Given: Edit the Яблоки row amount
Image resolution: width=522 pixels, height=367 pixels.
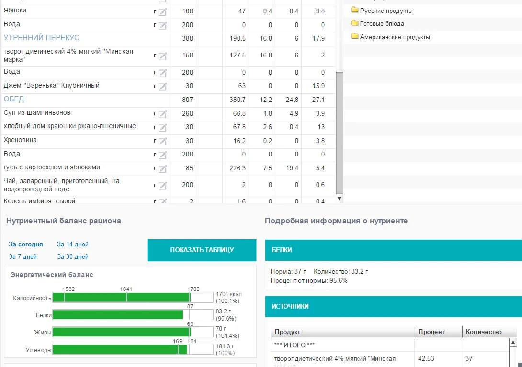Looking at the screenshot, I should (x=162, y=12).
